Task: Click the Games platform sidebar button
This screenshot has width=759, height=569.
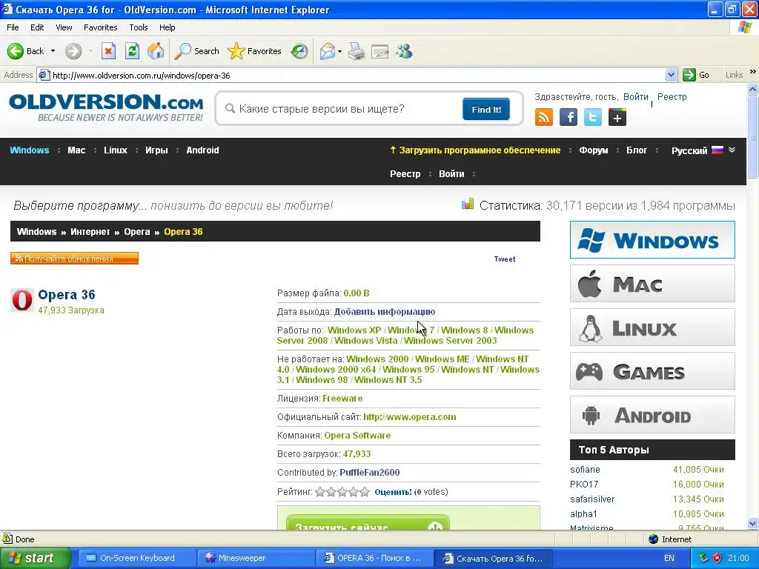Action: point(652,371)
